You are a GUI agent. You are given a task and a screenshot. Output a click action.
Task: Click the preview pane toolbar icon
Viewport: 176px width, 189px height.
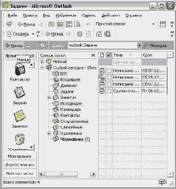pos(69,24)
